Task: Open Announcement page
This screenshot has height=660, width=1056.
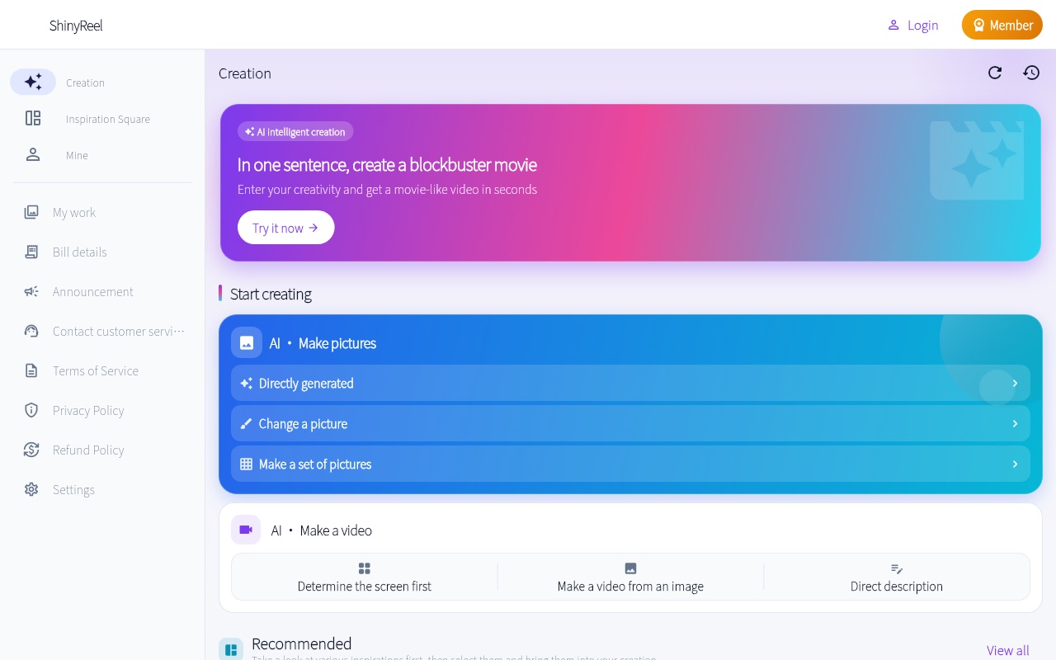Action: coord(93,291)
